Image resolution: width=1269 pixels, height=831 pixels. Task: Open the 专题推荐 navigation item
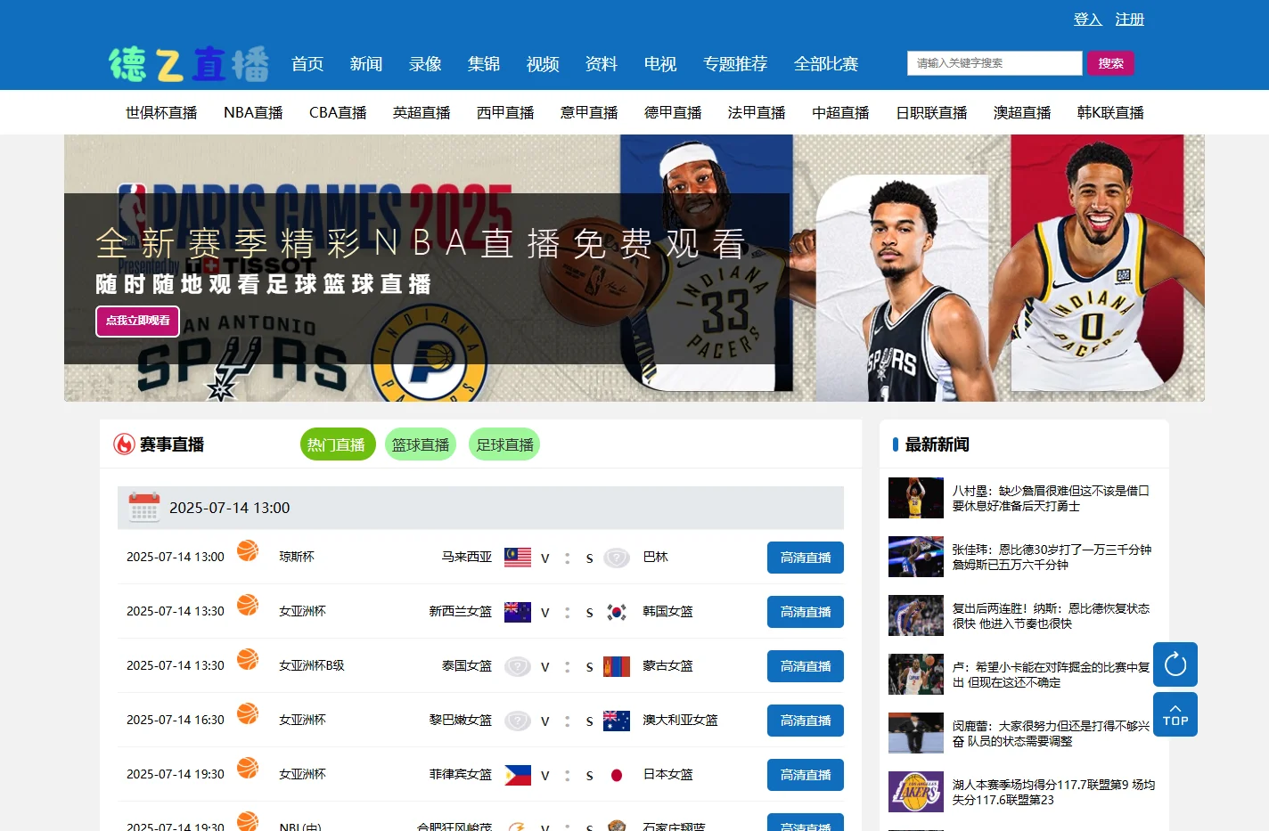pos(735,64)
